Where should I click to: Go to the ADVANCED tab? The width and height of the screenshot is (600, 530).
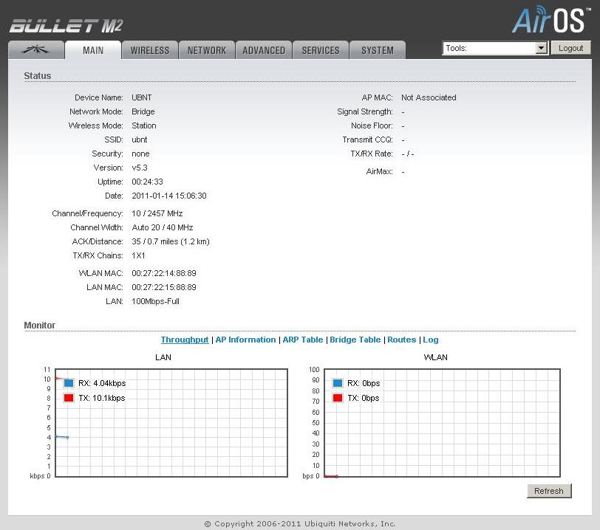(x=264, y=50)
